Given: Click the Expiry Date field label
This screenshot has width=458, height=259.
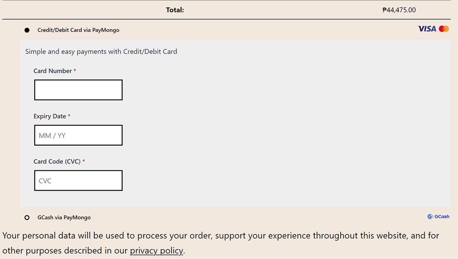Looking at the screenshot, I should [x=50, y=116].
